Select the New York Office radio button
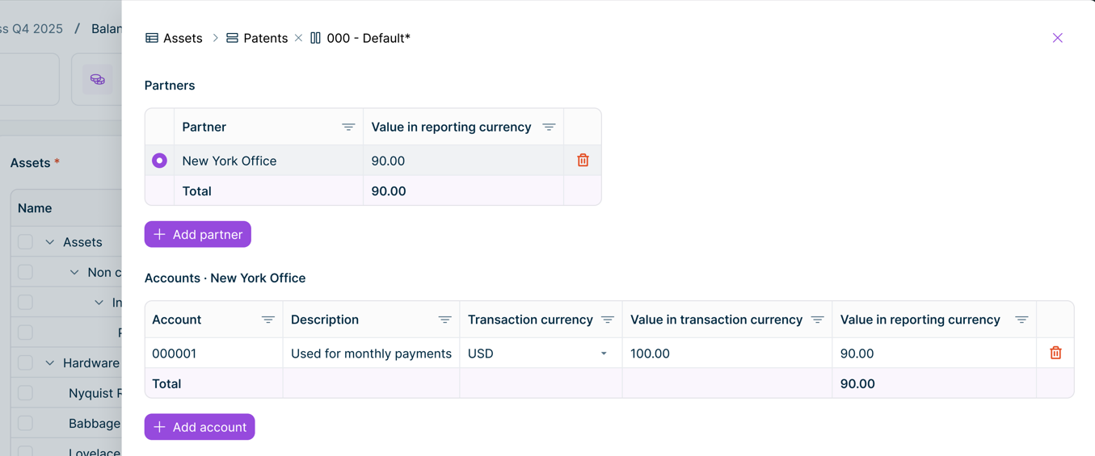1095x456 pixels. (x=159, y=161)
